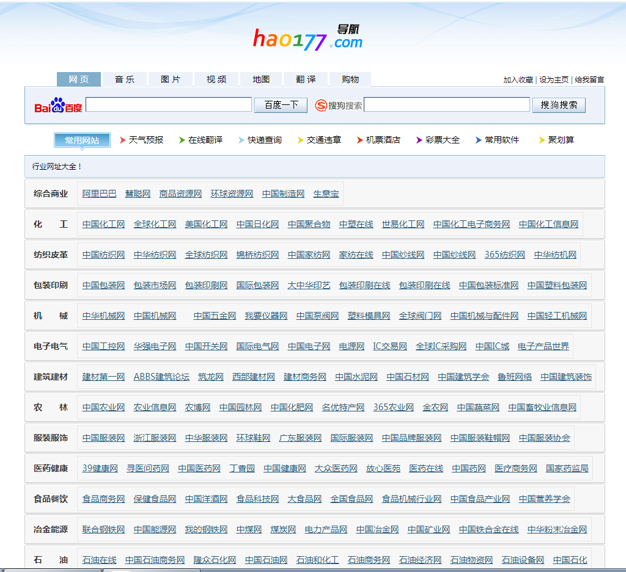Open 彩票大全 link
Viewport: 626px width, 572px height.
(443, 140)
